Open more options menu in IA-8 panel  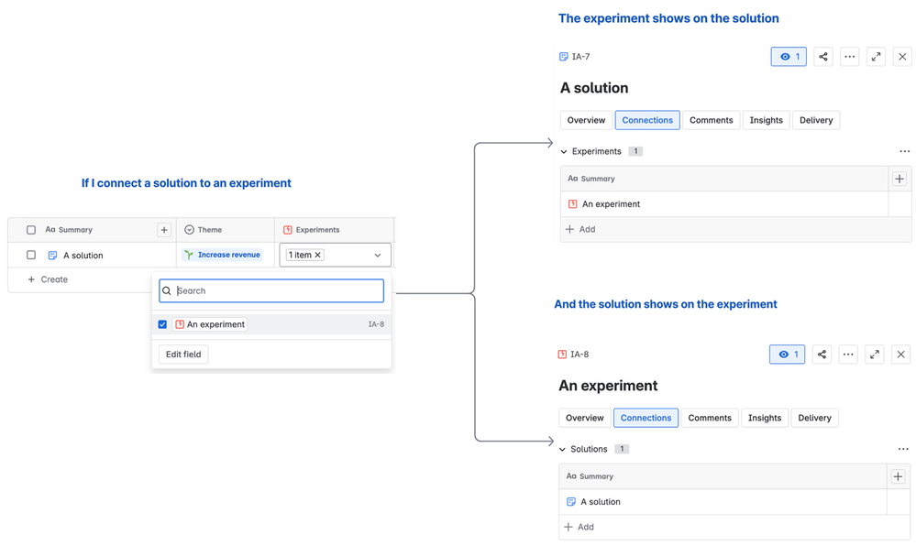(848, 355)
